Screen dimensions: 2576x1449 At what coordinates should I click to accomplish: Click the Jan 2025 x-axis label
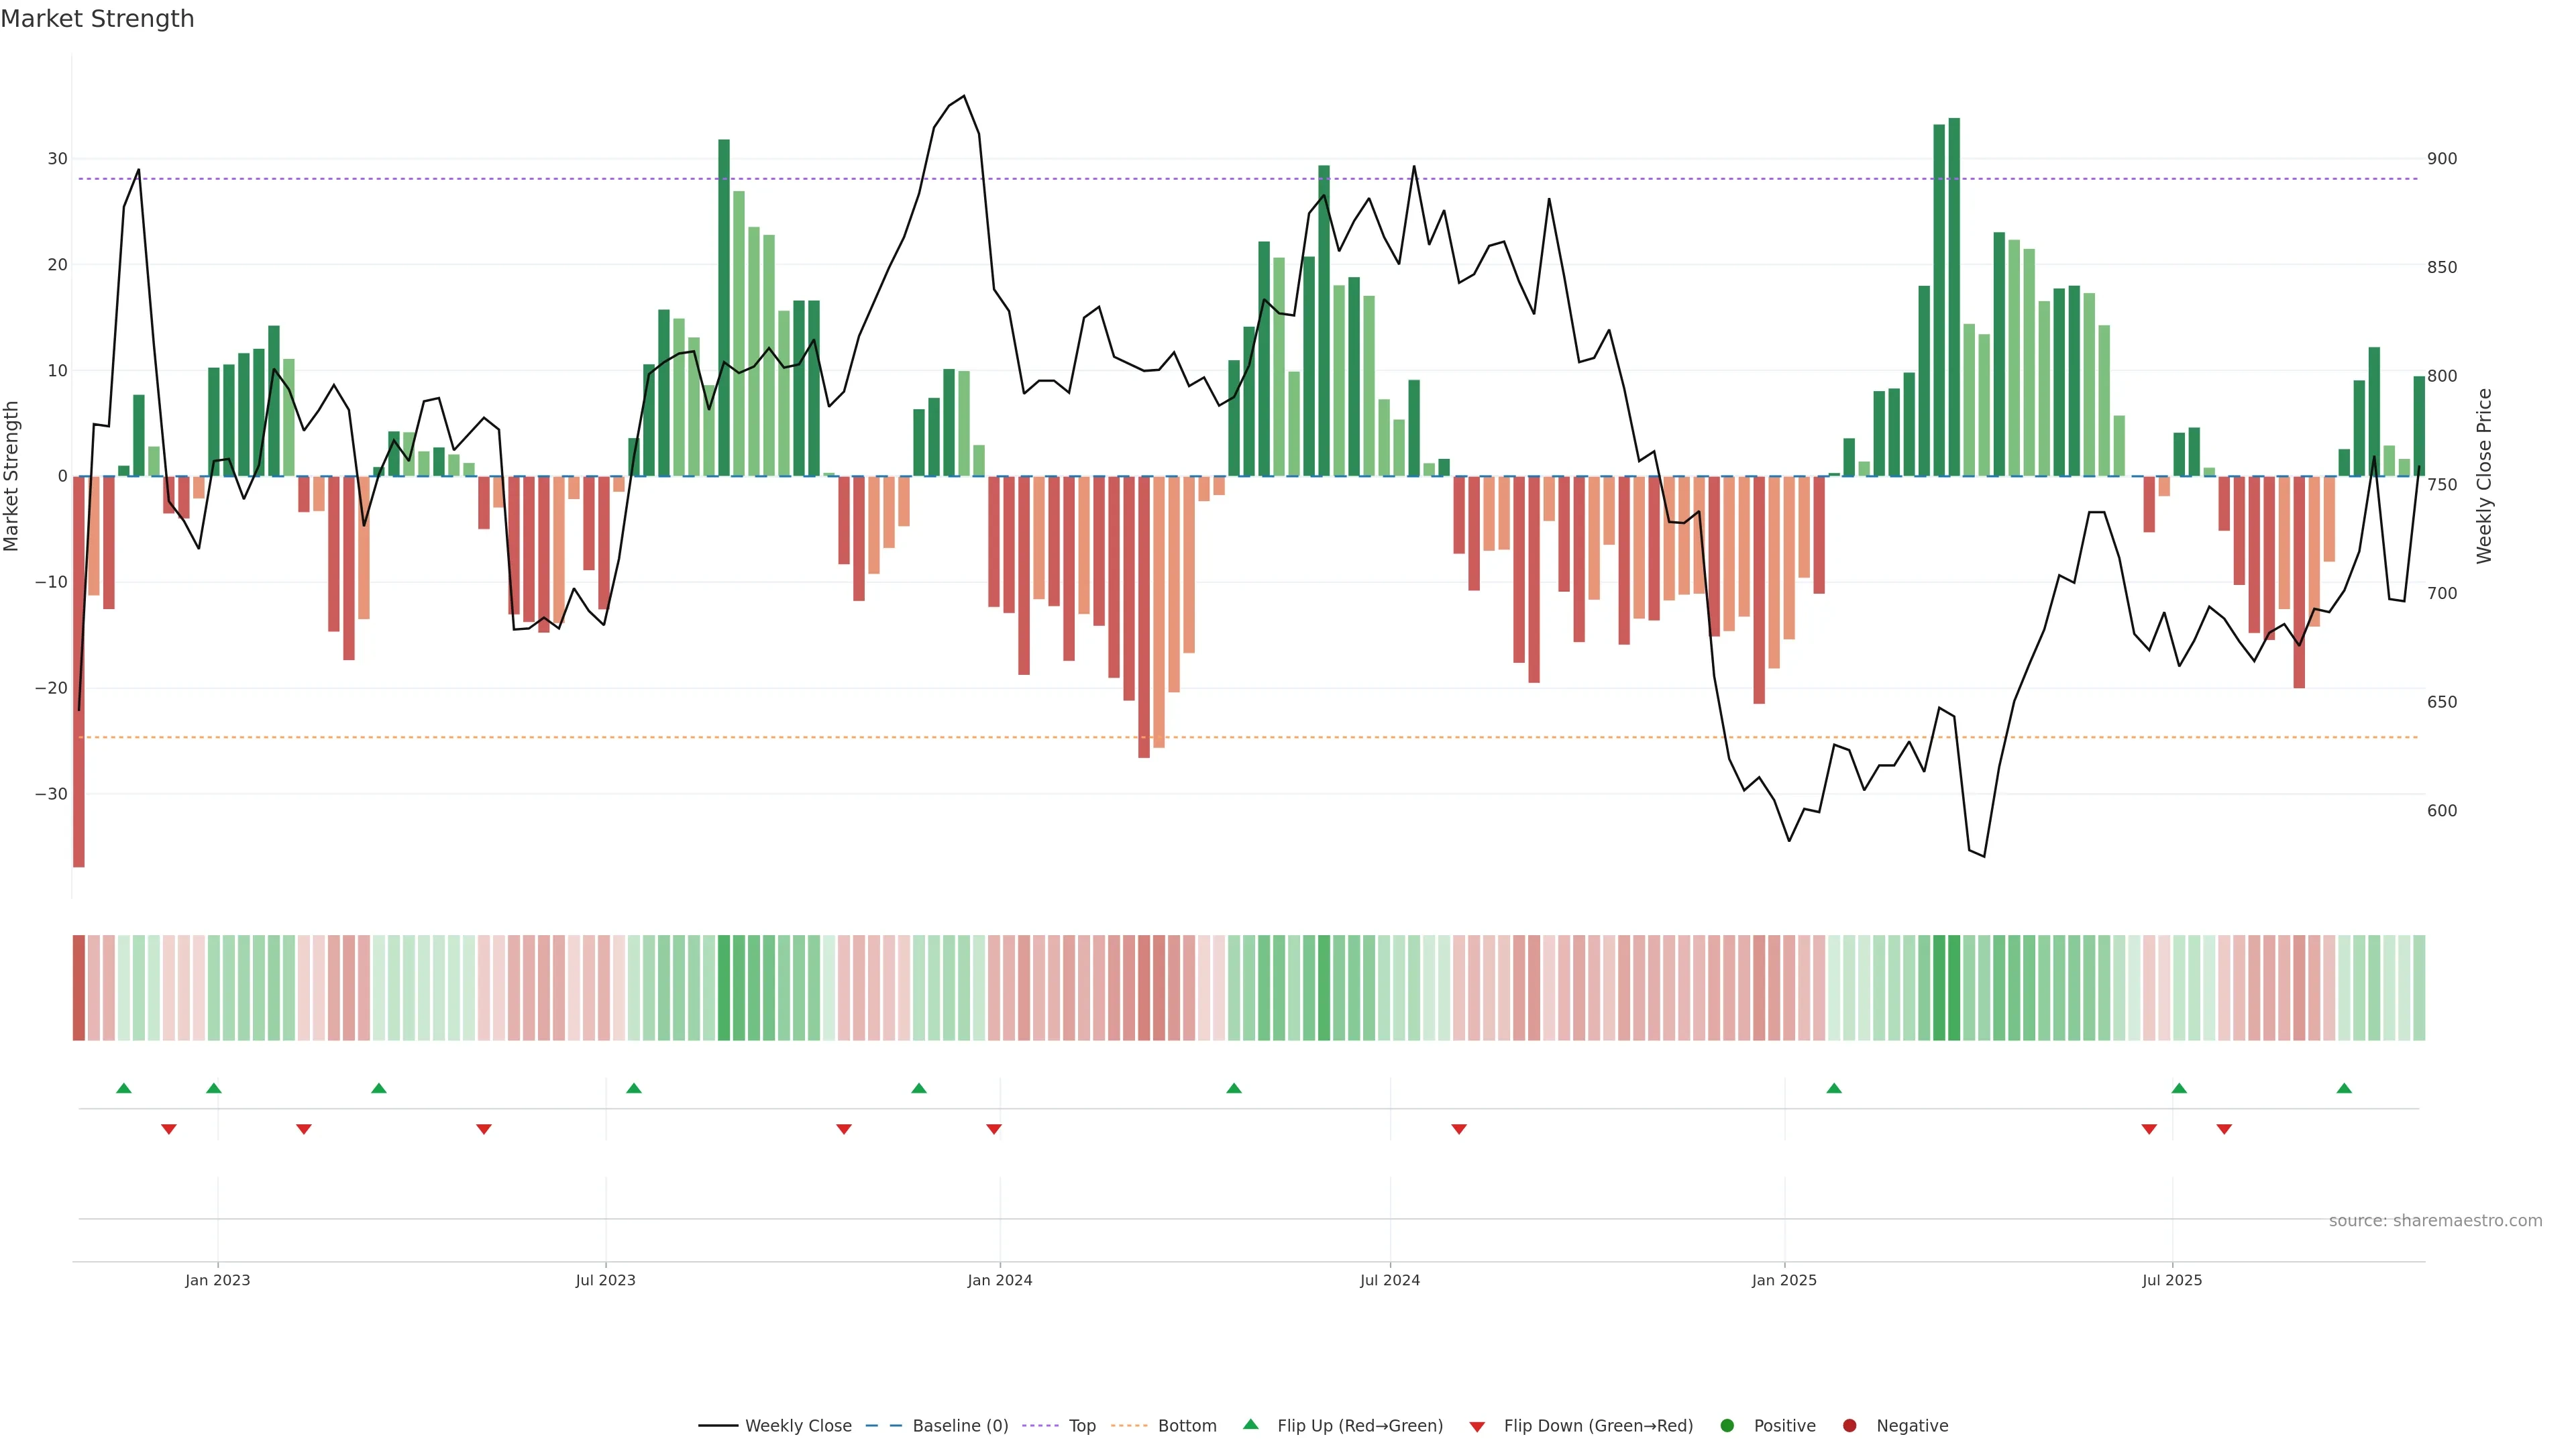pos(1784,1280)
